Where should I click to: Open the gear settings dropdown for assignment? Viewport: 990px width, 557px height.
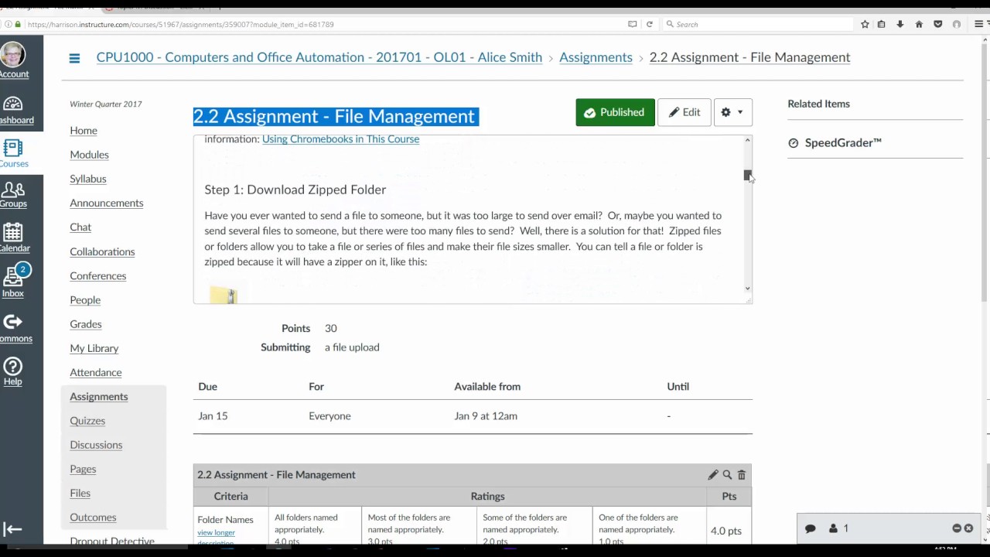tap(732, 112)
